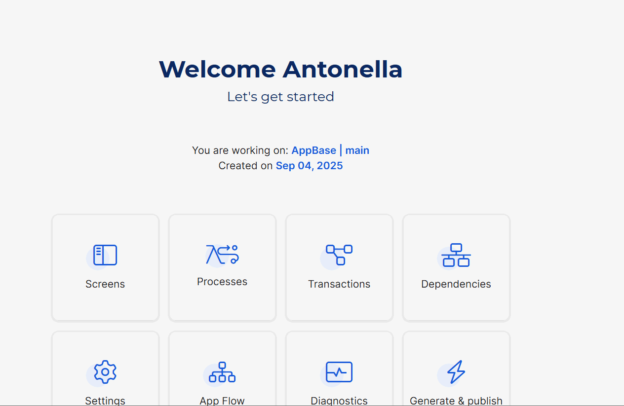Click the Settings gear icon
Image resolution: width=624 pixels, height=406 pixels.
pyautogui.click(x=105, y=372)
